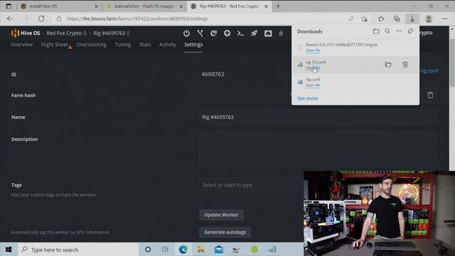
Task: Expand the Red Fox Crypto farm selector
Action: point(66,33)
